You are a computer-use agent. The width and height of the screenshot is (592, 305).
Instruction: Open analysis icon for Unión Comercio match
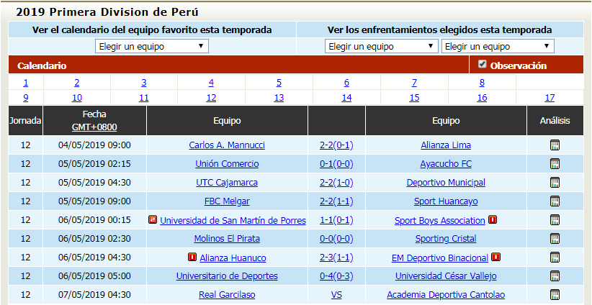(555, 163)
